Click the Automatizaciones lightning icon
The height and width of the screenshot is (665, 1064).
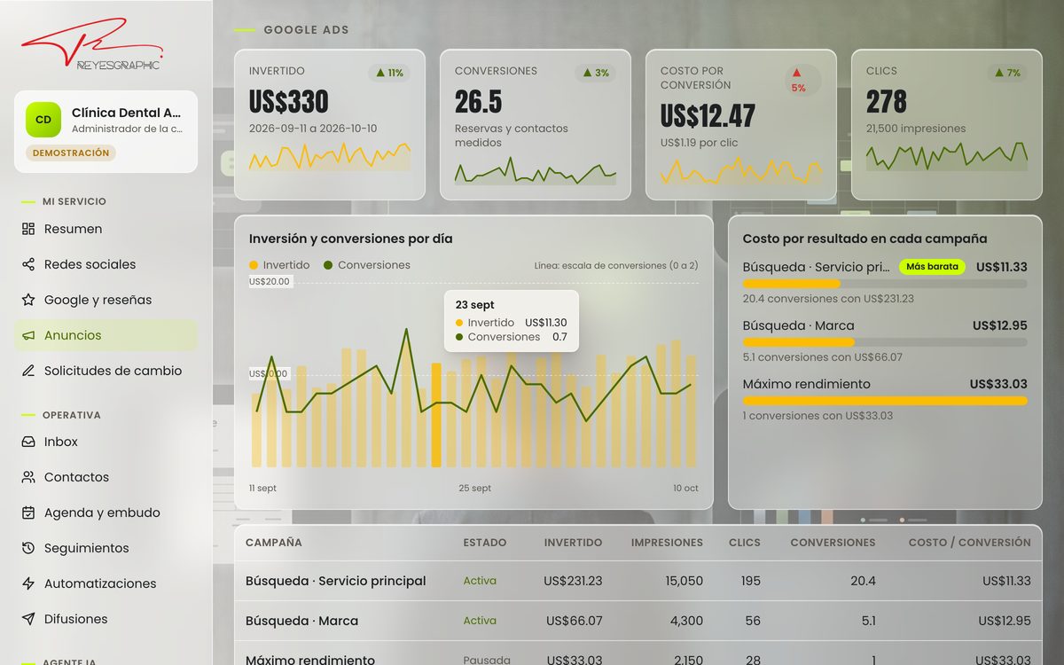[x=28, y=583]
